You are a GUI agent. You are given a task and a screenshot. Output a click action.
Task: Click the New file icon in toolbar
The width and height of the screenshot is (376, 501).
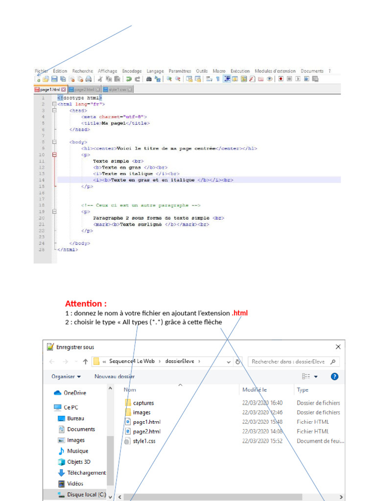[38, 79]
